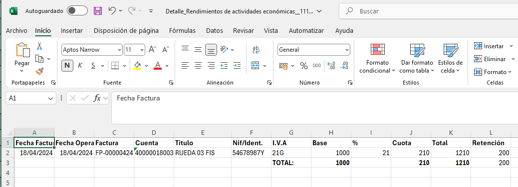Select the Format Painter brush icon
Viewport: 518px width, 187px height.
(39, 72)
